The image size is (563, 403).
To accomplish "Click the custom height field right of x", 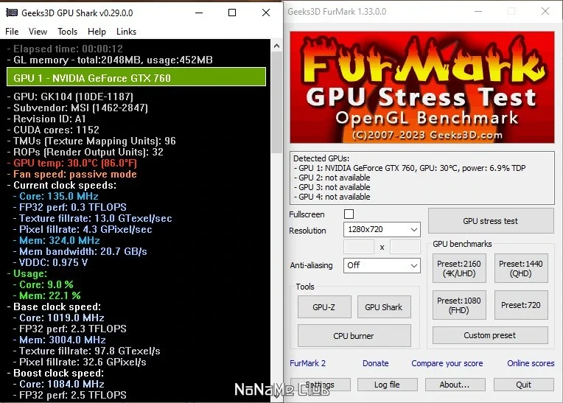I will pyautogui.click(x=405, y=247).
